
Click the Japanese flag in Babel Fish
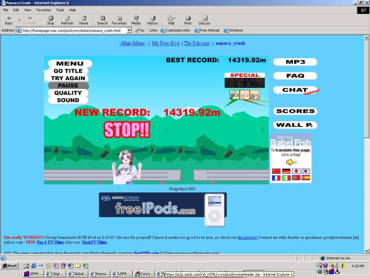tap(296, 171)
